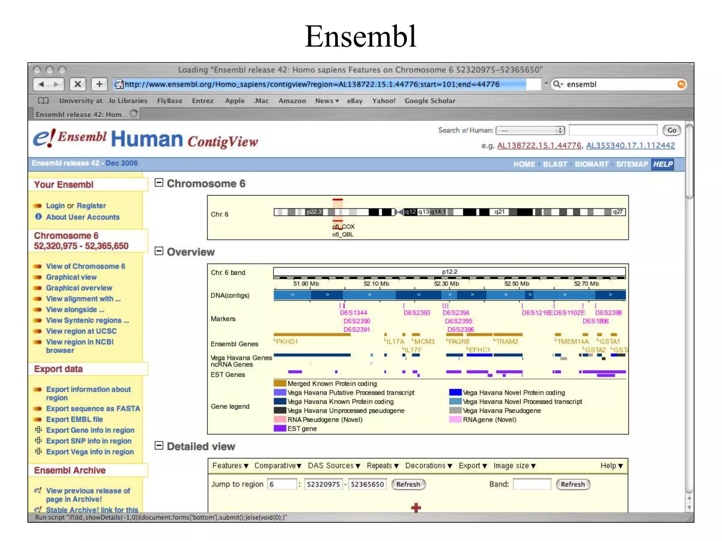Click the page vertical scrollbar thumb
722x541 pixels.
[689, 161]
